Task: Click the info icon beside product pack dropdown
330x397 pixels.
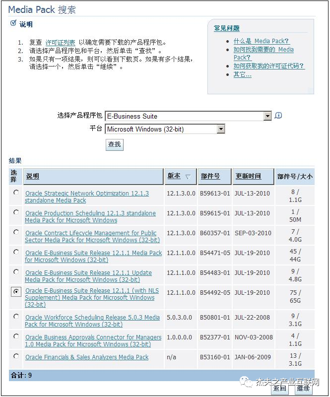Action: pos(278,116)
